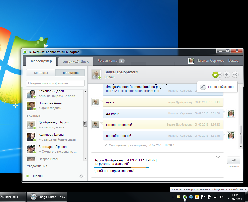Image resolution: width=248 pixels, height=202 pixels.
Task: Click the contact list scroll down arrow
Action: (85, 158)
